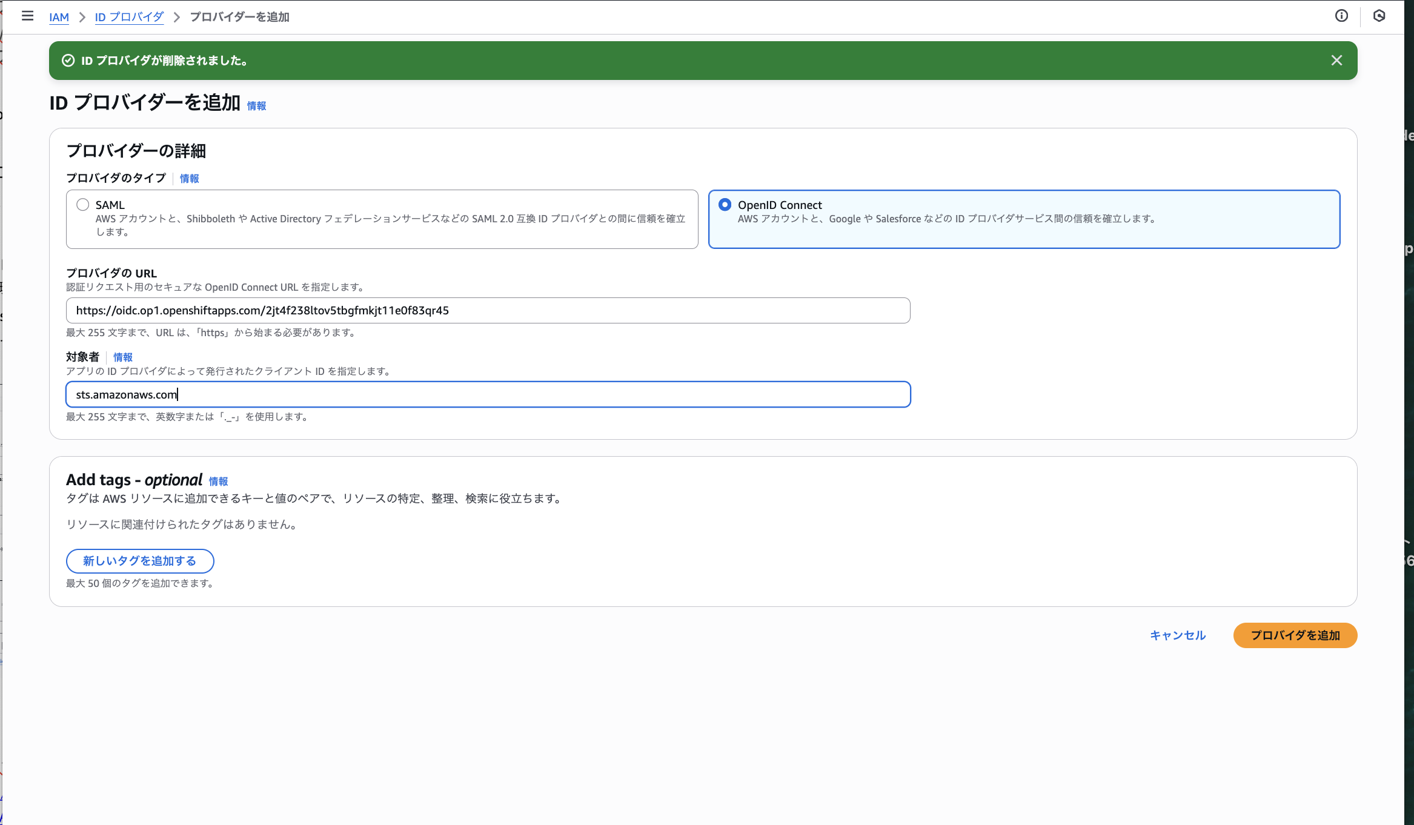Open the ID プロバイダ breadcrumb link

pyautogui.click(x=129, y=17)
